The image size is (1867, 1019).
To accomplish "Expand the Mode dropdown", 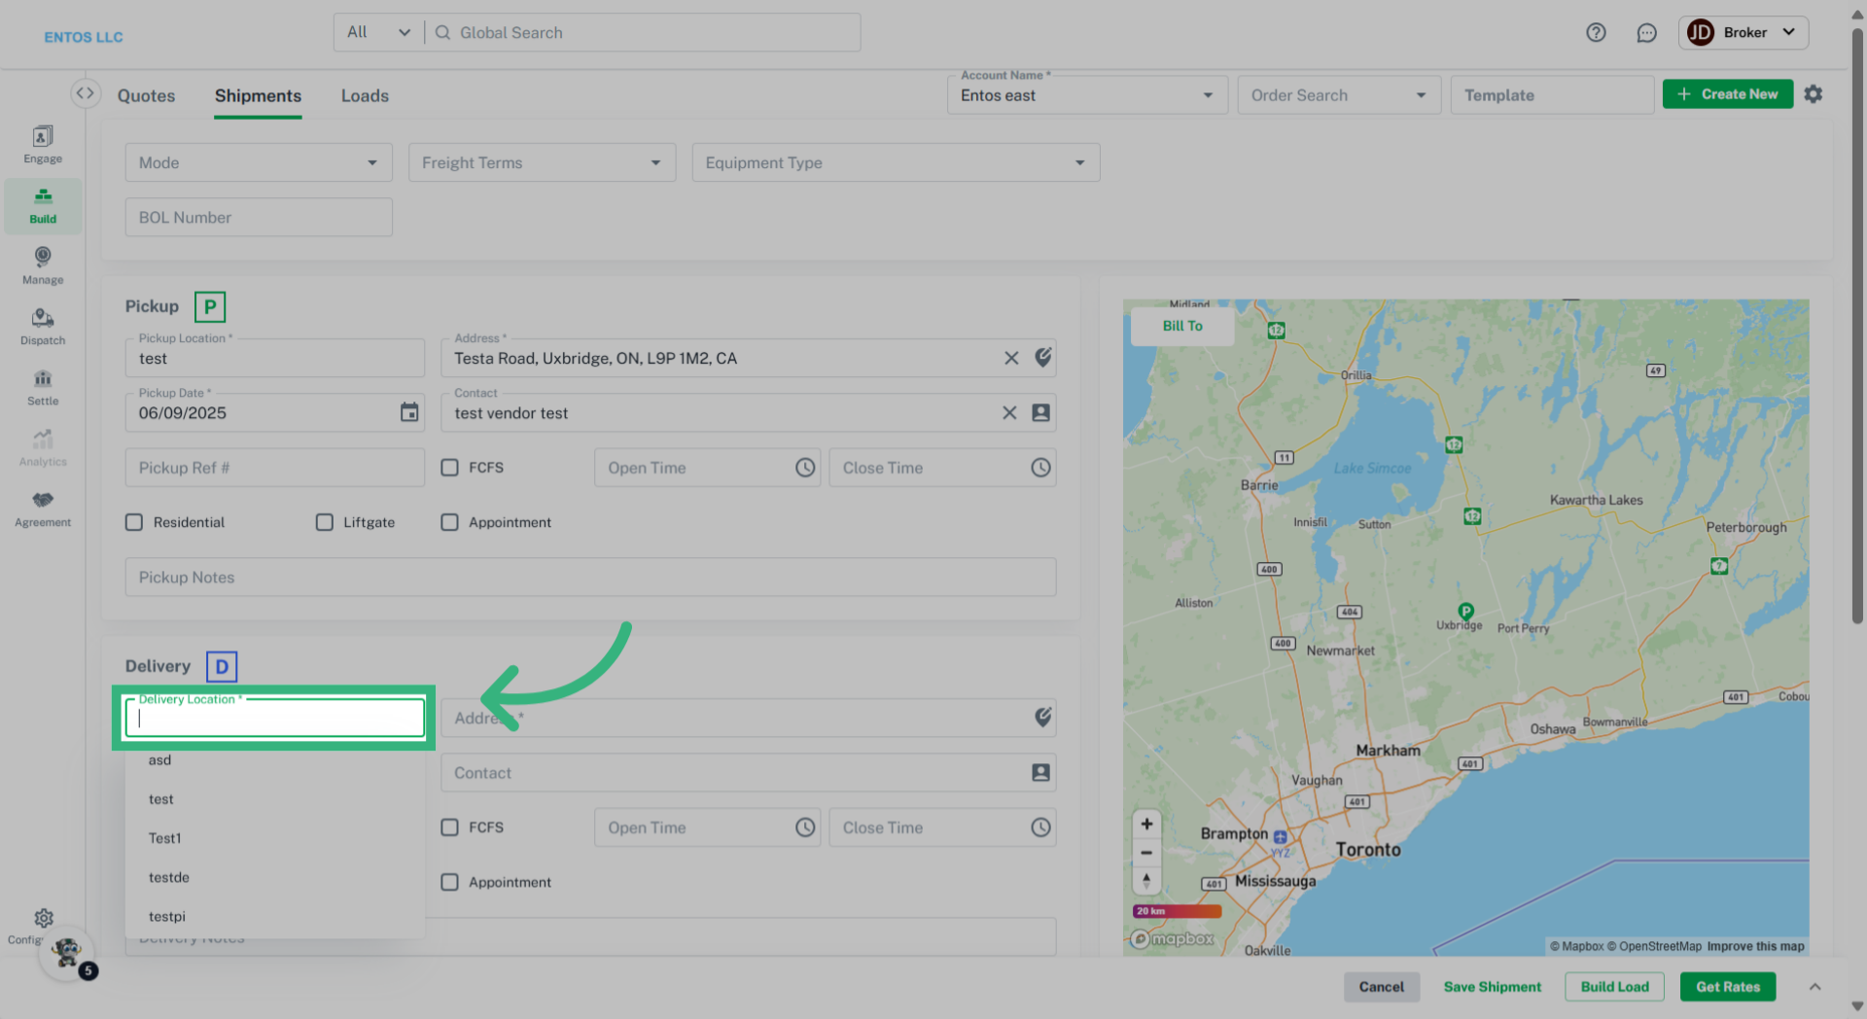I will [x=259, y=162].
